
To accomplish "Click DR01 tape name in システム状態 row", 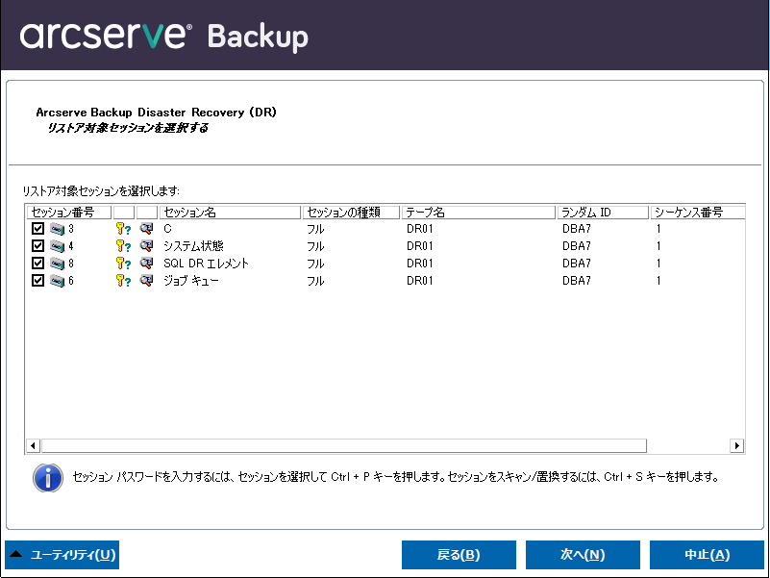I will (420, 246).
